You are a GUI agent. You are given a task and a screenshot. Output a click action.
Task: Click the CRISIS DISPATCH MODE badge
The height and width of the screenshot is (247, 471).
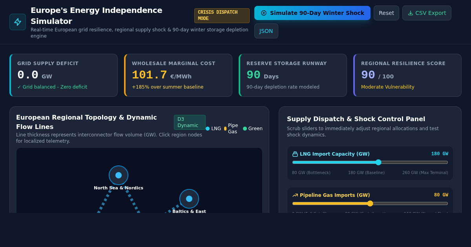point(222,16)
